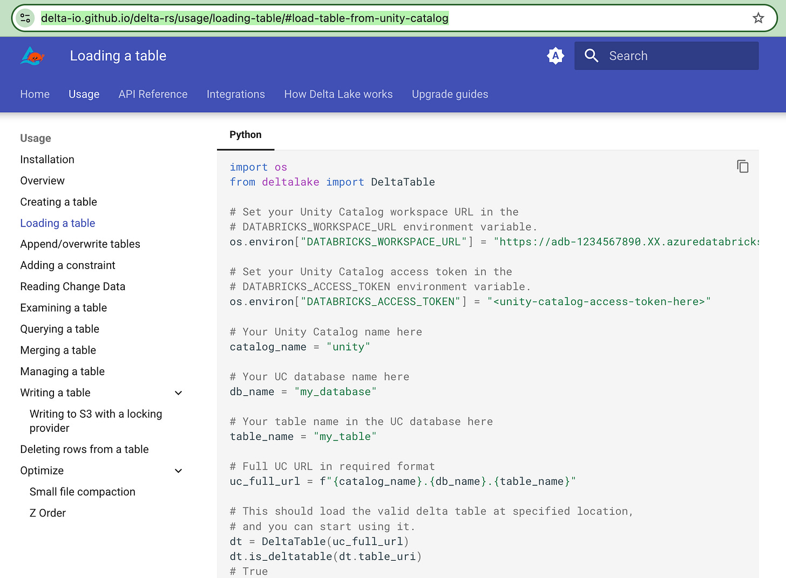Open Z Order page
786x578 pixels.
(48, 513)
